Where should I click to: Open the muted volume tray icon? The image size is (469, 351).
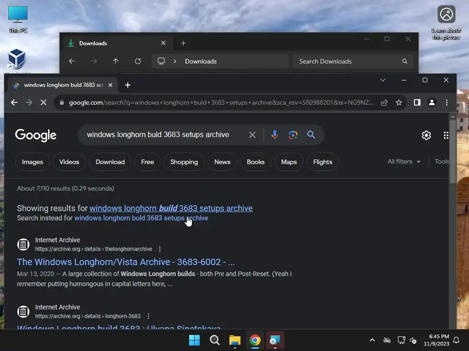(414, 340)
